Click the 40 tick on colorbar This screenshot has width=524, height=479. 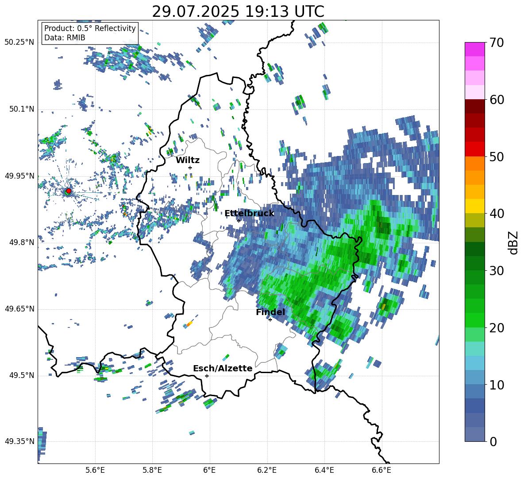point(497,214)
